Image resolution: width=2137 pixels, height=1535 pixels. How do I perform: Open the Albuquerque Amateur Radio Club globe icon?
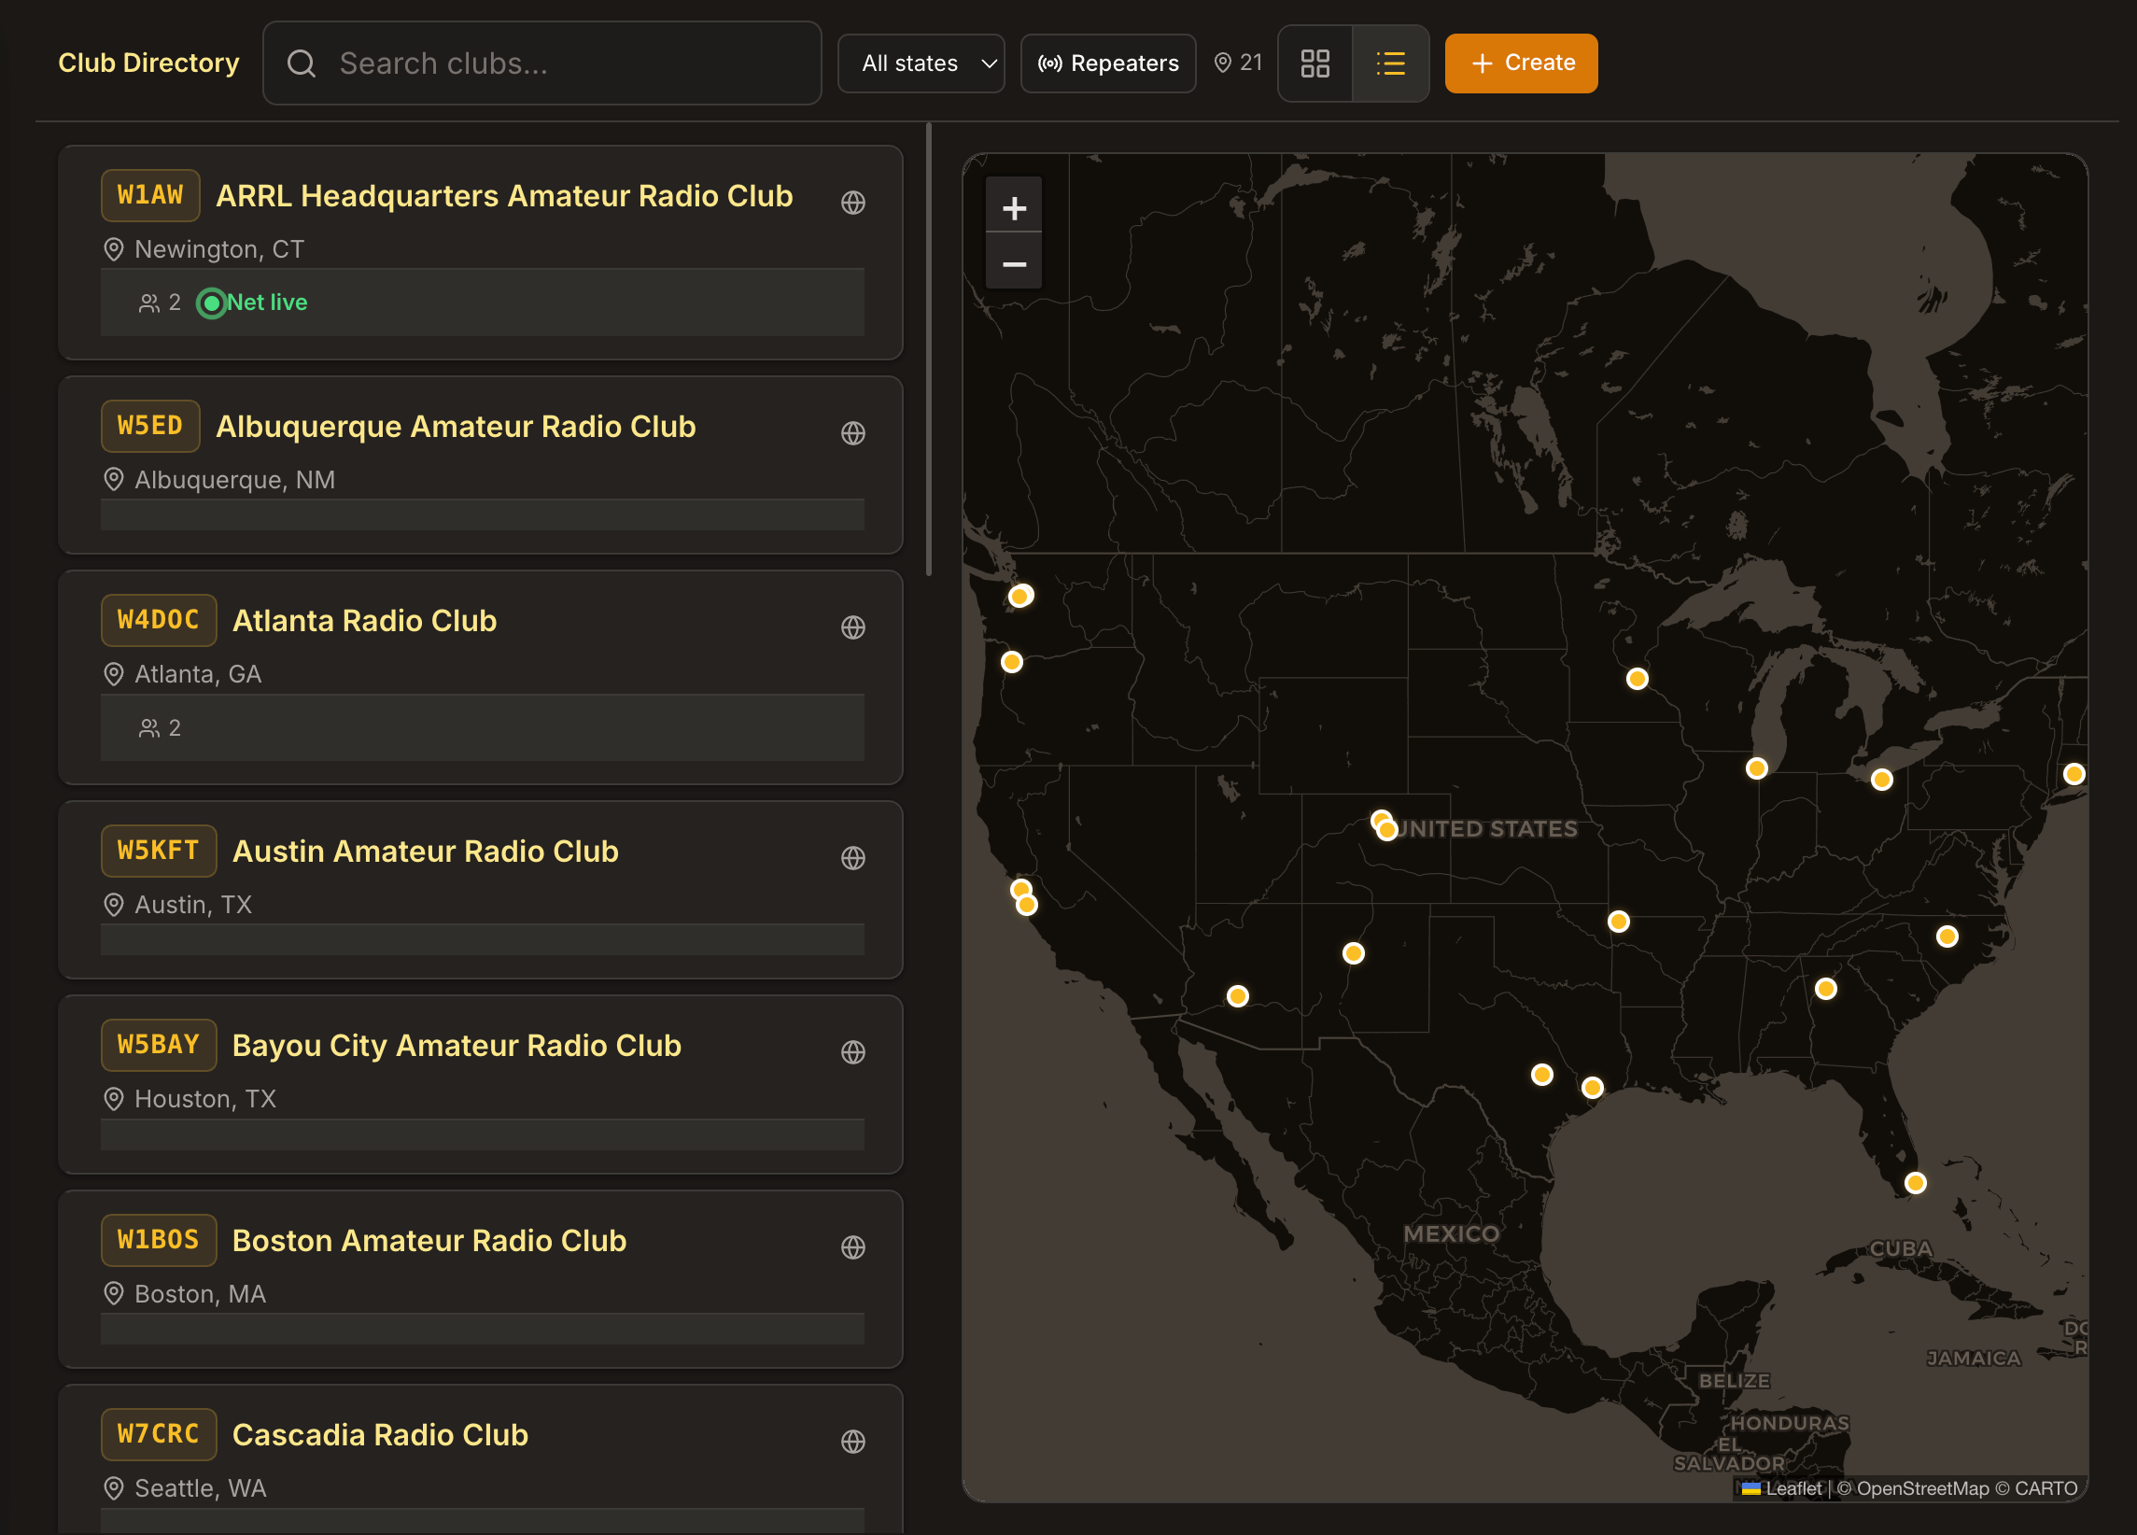(852, 433)
